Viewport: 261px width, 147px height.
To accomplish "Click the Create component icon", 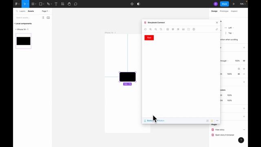I will [x=132, y=4].
